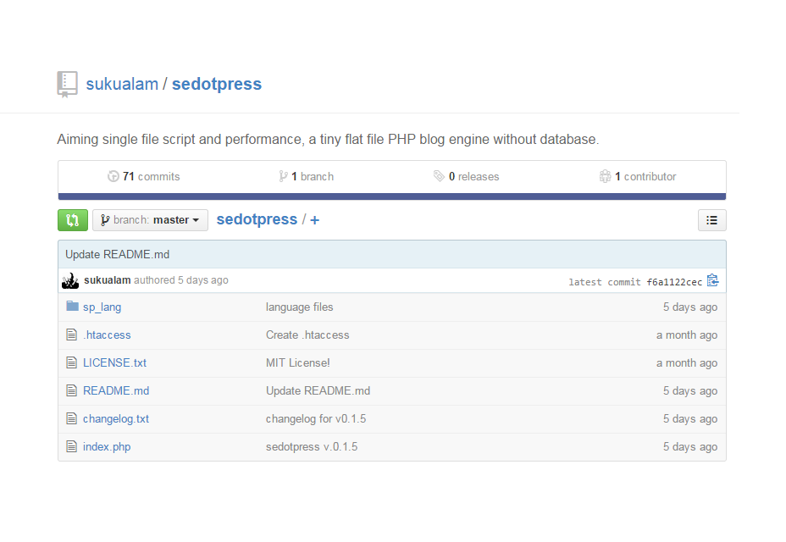Expand the branch: master dropdown
Screen dimensions: 786x542
click(x=151, y=220)
